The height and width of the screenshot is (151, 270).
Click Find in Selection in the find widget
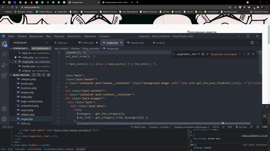click(248, 54)
